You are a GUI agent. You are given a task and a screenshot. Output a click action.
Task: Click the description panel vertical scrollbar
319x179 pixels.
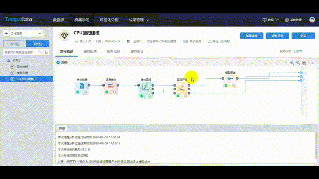[x=316, y=145]
